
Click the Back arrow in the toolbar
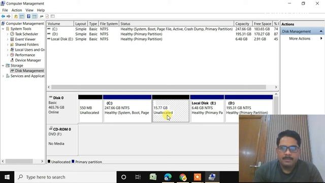pos(3,16)
